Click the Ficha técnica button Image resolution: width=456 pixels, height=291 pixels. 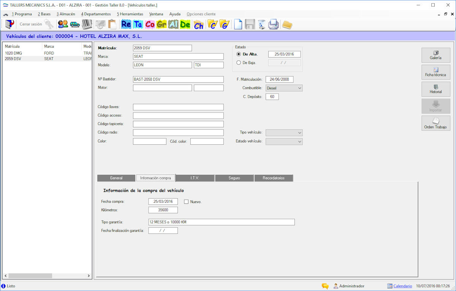coord(436,72)
